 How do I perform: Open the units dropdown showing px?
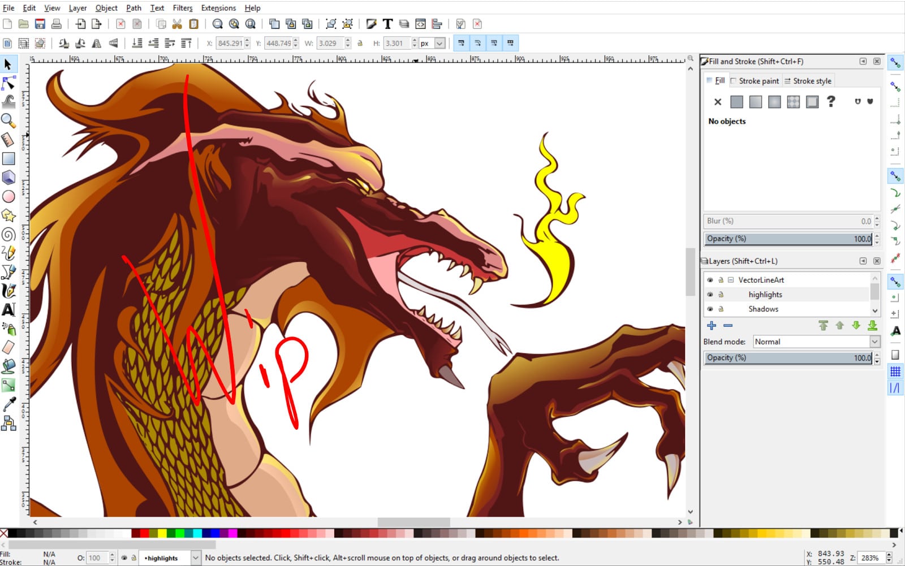439,42
